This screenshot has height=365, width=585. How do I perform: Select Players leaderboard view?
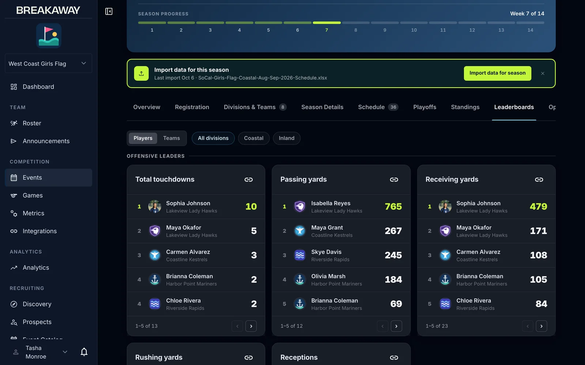[143, 138]
